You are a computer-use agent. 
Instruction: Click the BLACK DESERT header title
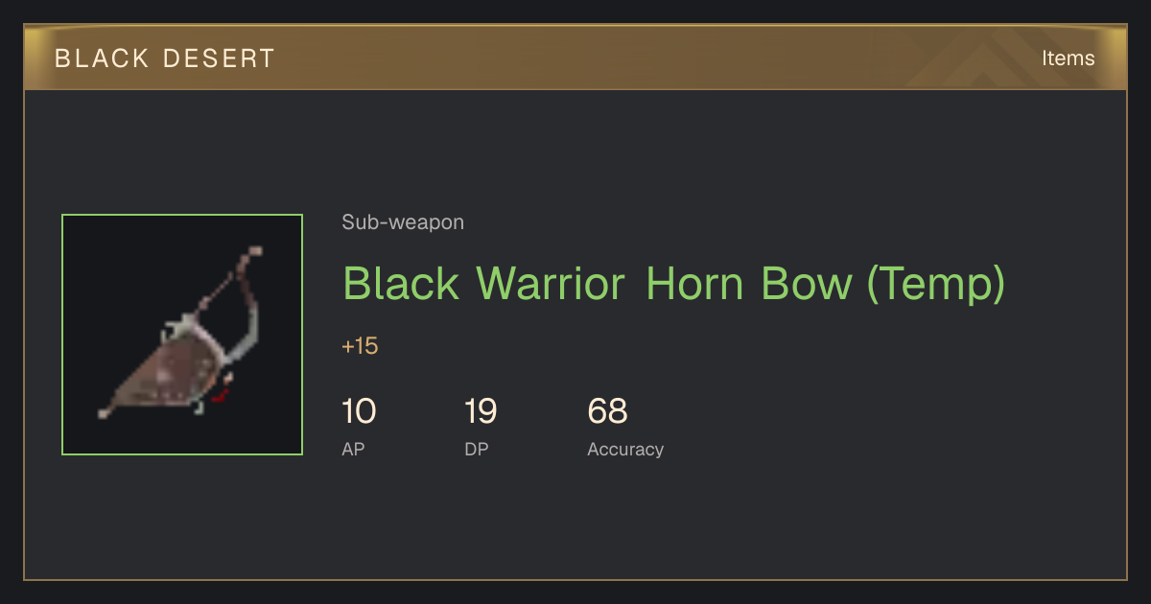pos(165,58)
